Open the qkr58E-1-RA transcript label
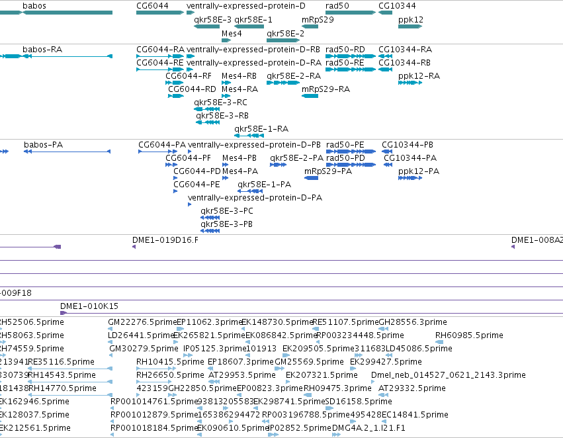This screenshot has height=438, width=563. click(261, 129)
